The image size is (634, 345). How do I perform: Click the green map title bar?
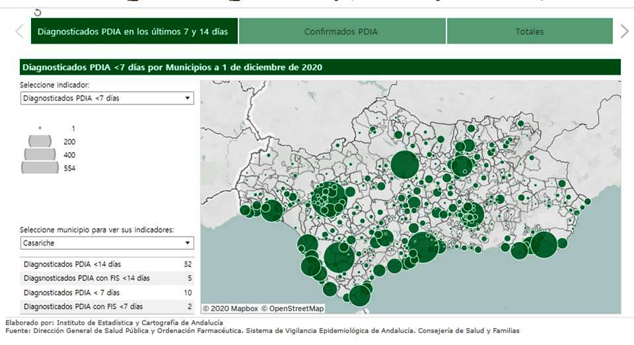point(320,67)
